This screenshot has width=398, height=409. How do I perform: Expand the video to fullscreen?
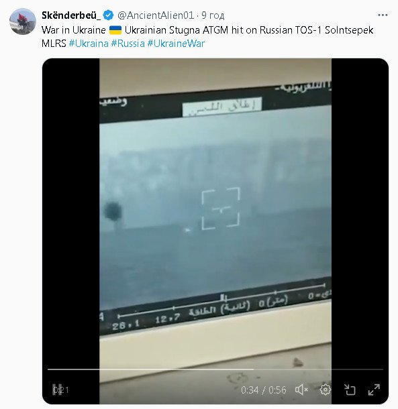[x=374, y=390]
